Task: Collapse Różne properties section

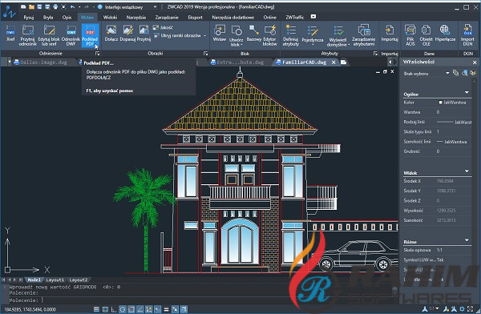Action: point(467,240)
